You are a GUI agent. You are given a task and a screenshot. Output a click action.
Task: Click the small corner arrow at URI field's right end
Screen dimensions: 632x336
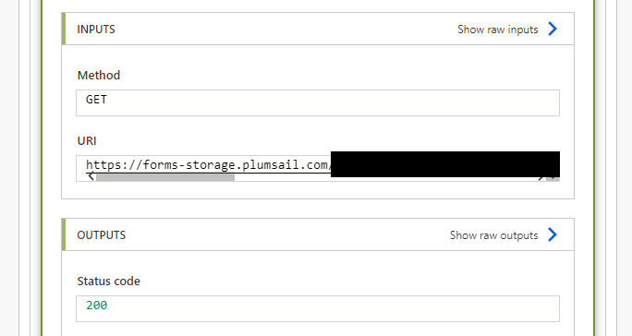tap(553, 177)
